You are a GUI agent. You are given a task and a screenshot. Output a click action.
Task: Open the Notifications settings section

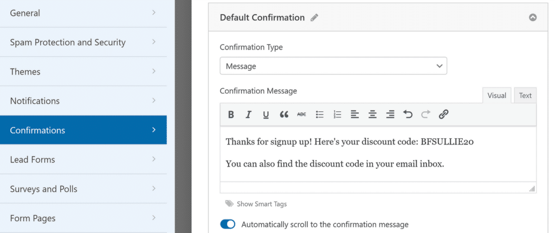[83, 101]
